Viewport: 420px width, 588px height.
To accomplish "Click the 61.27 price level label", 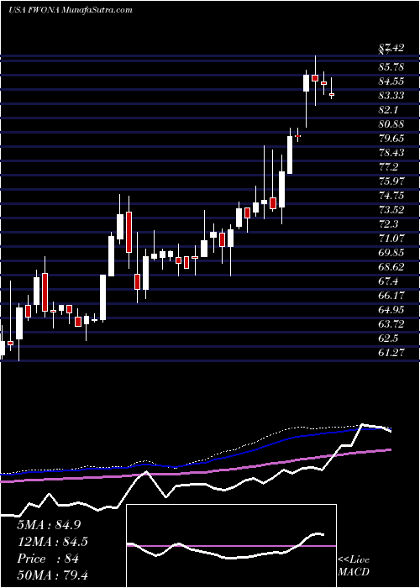I will click(391, 352).
